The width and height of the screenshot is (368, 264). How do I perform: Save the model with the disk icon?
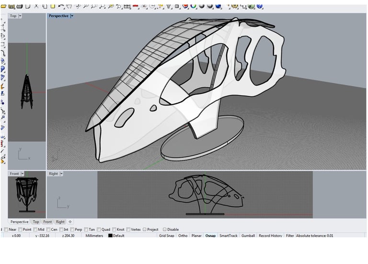pos(11,6)
